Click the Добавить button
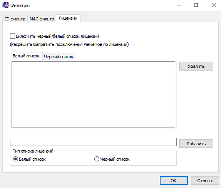This screenshot has width=221, height=188. click(x=196, y=144)
